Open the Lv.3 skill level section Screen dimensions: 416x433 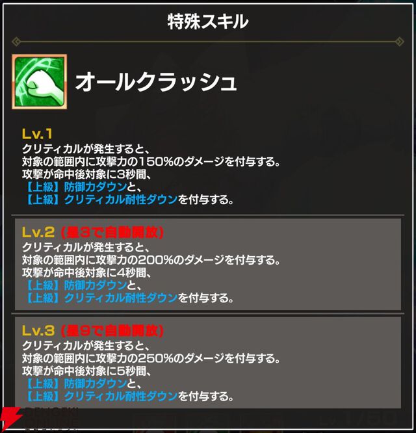pyautogui.click(x=208, y=363)
